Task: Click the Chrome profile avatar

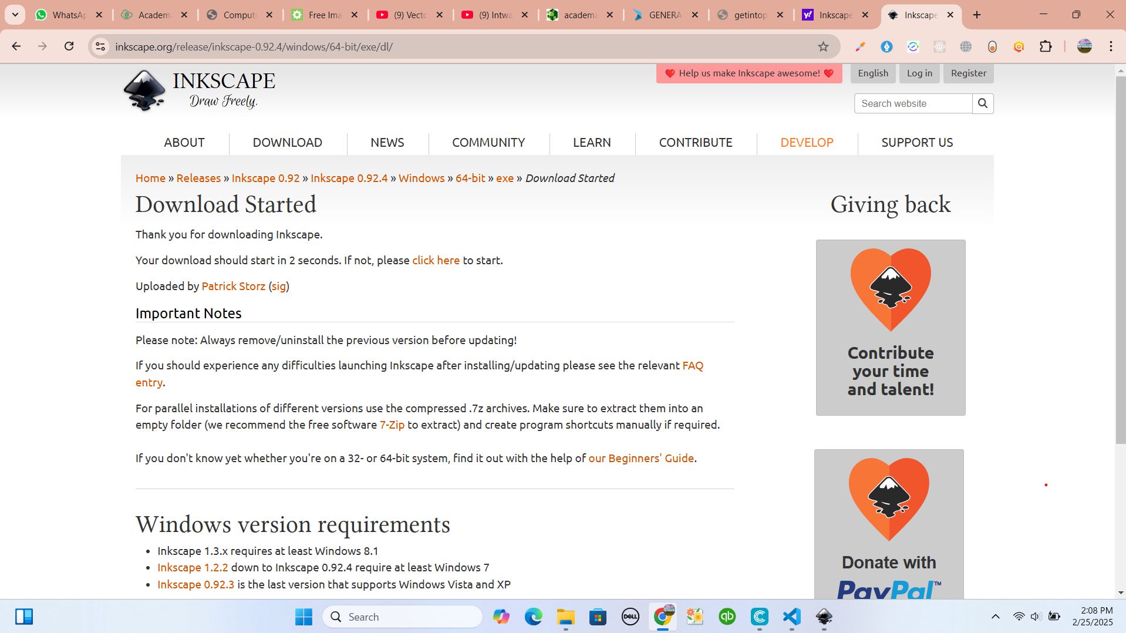Action: point(1084,46)
